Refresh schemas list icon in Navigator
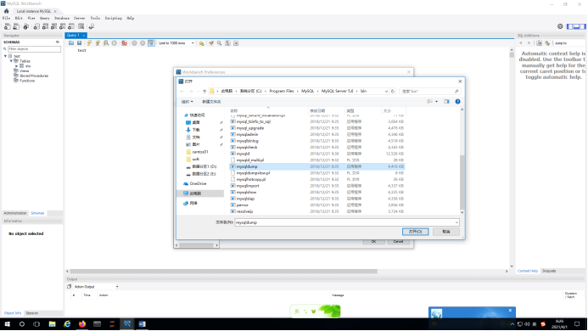Screen dimensions: 588x331 point(58,42)
